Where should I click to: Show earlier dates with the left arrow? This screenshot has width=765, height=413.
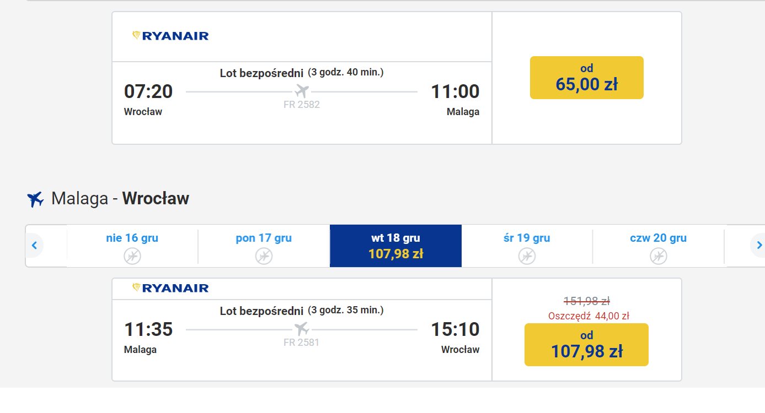pyautogui.click(x=34, y=246)
